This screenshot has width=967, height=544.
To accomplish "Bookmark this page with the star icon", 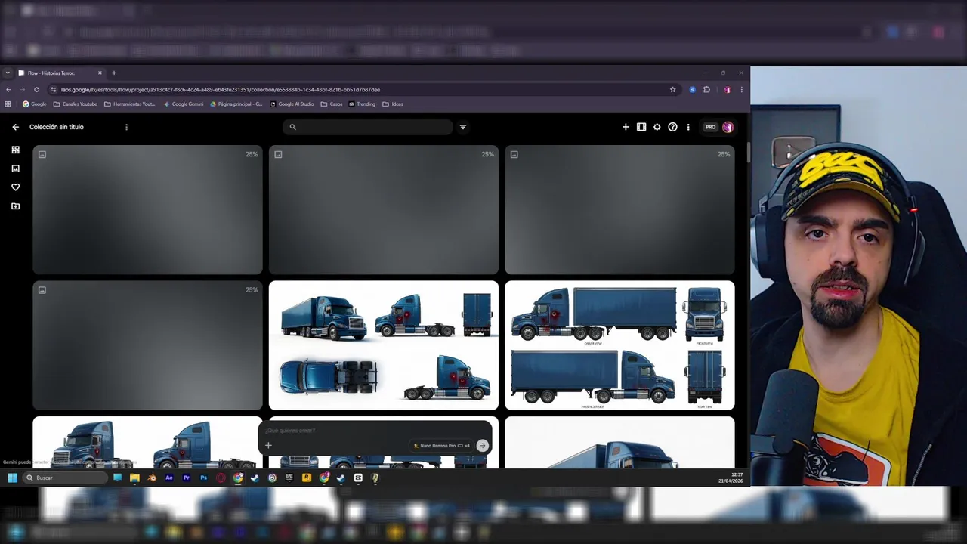I will pos(672,89).
